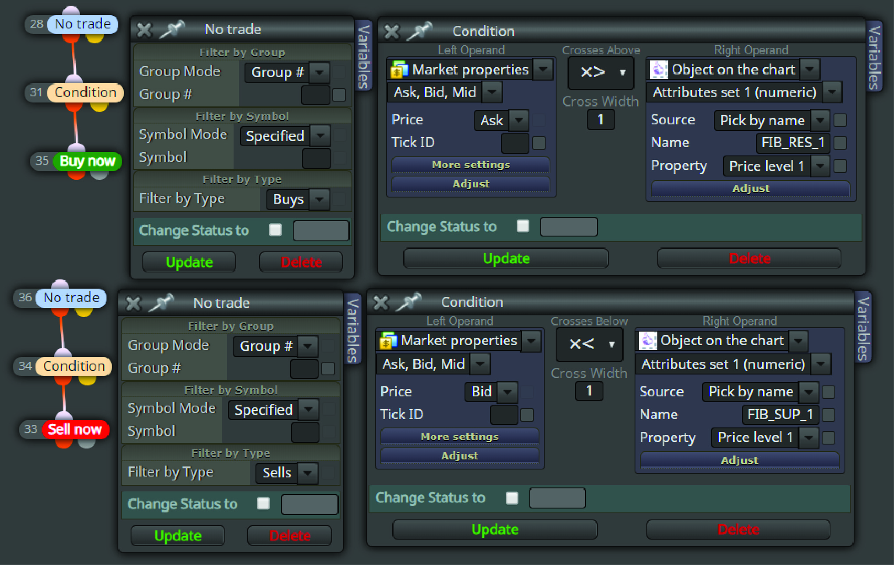Image resolution: width=894 pixels, height=565 pixels.
Task: Click Tick ID field in Crosses Below condition
Action: [x=504, y=415]
